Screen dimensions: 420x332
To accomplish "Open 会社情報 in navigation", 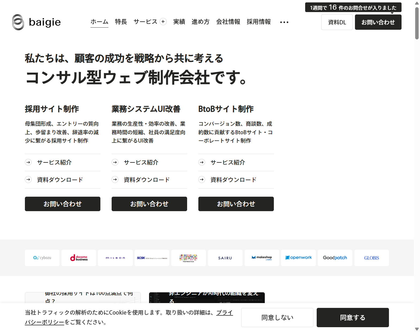I will 228,22.
